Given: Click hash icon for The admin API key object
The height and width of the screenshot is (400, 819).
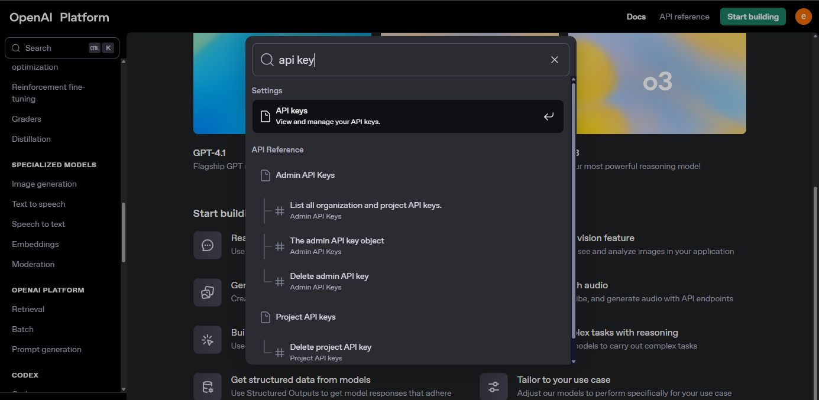Looking at the screenshot, I should (x=280, y=246).
